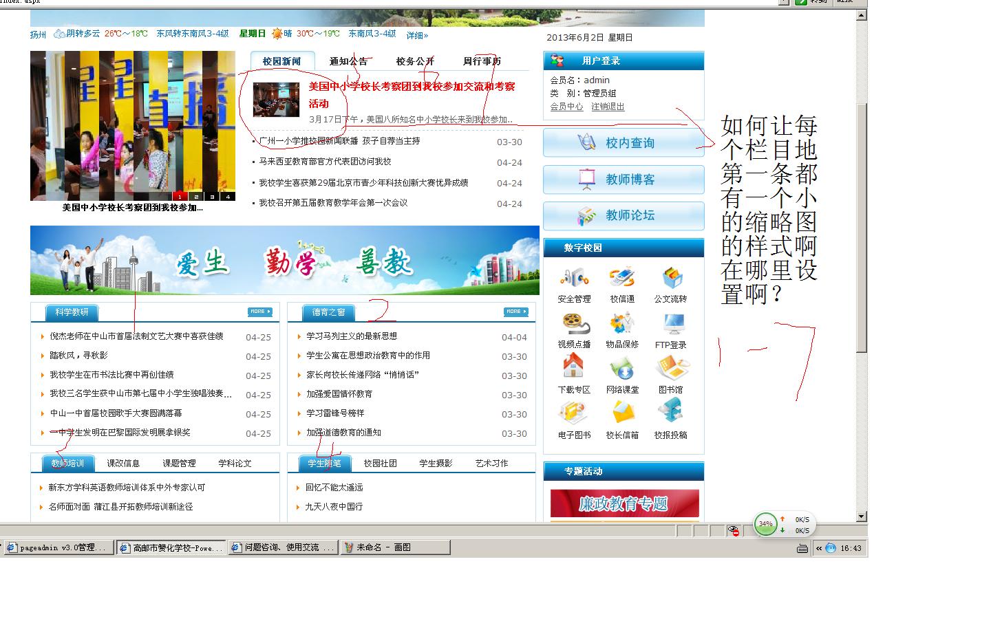The height and width of the screenshot is (619, 991).
Task: Open the 公文流转 icon
Action: click(671, 278)
